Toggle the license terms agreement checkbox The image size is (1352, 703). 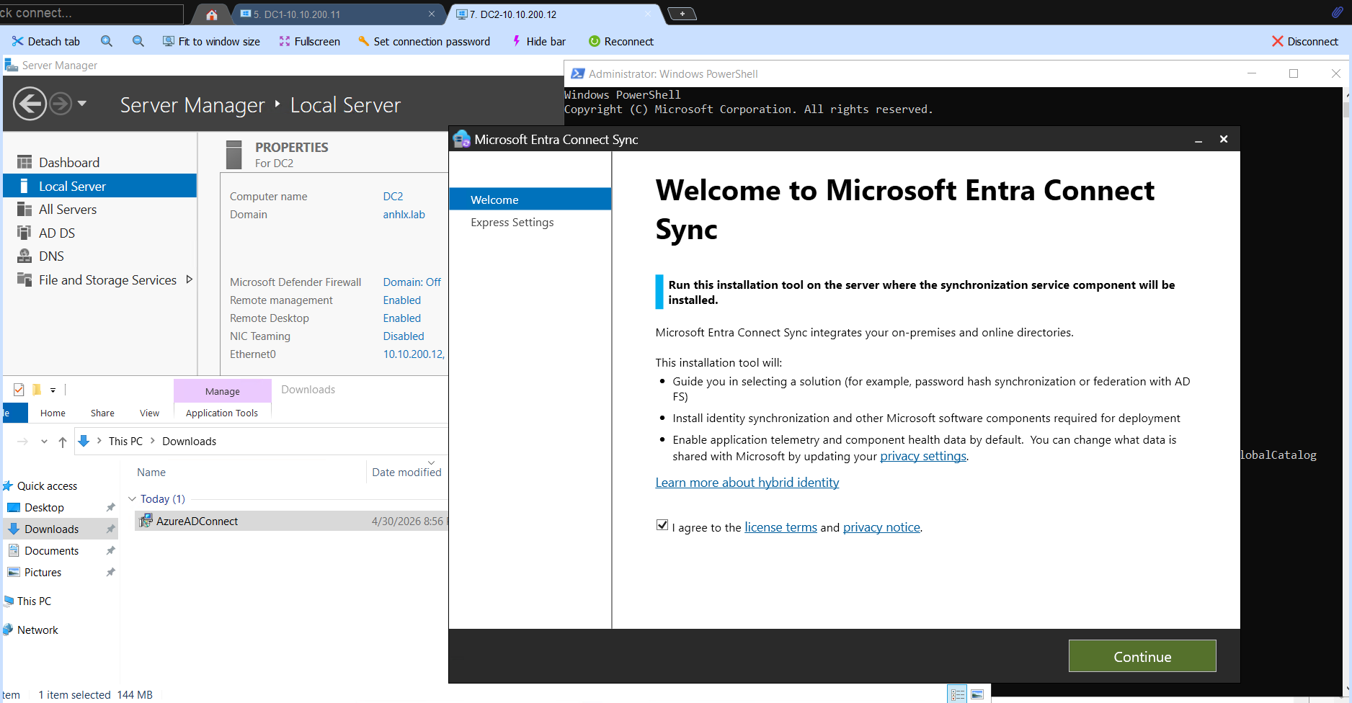[x=662, y=526]
